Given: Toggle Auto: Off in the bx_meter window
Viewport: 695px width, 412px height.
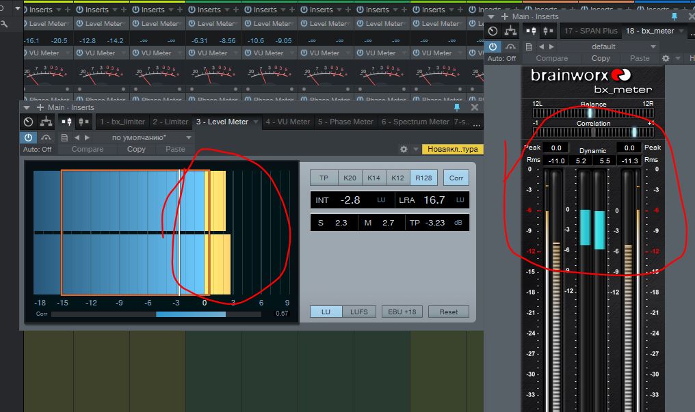Looking at the screenshot, I should click(501, 58).
